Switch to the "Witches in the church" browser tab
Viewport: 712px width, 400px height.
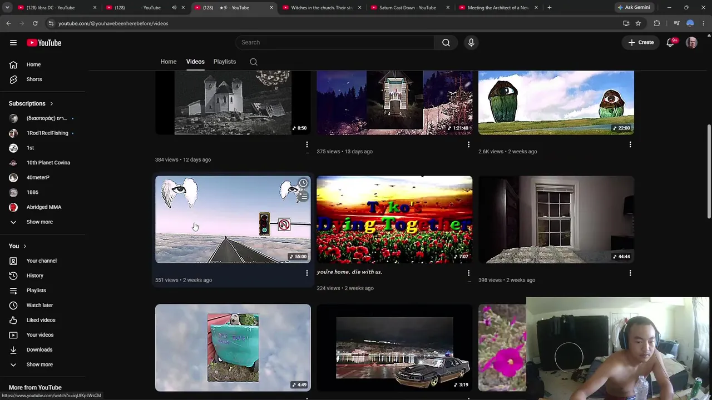(x=322, y=8)
